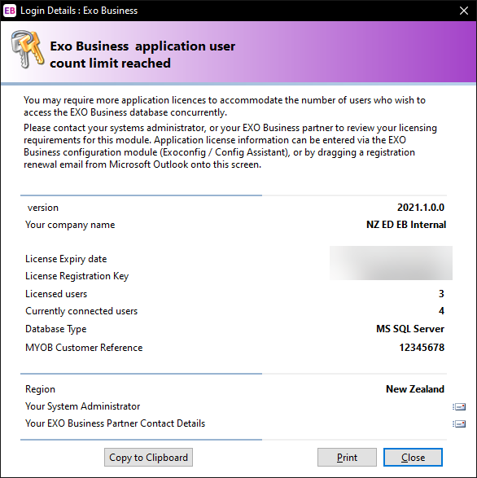Open EXO Business Partner contact card icon

[459, 423]
